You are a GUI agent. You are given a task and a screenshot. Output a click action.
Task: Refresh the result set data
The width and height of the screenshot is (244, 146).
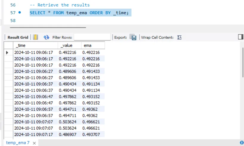coord(46,37)
